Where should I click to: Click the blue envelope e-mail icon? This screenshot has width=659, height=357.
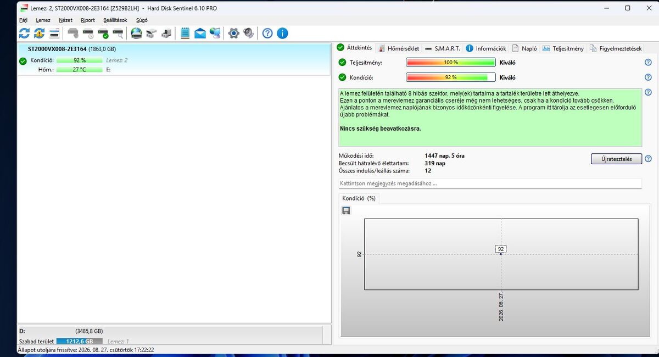(200, 33)
